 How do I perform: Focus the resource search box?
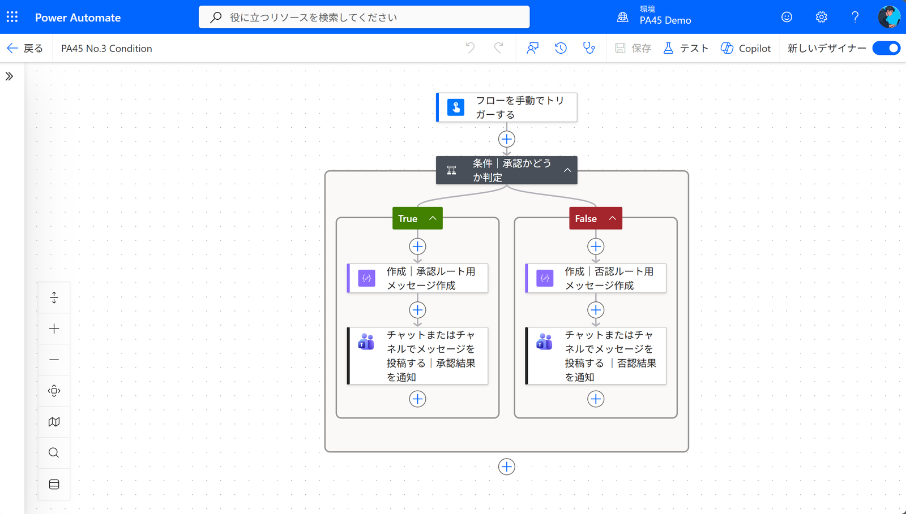click(364, 17)
